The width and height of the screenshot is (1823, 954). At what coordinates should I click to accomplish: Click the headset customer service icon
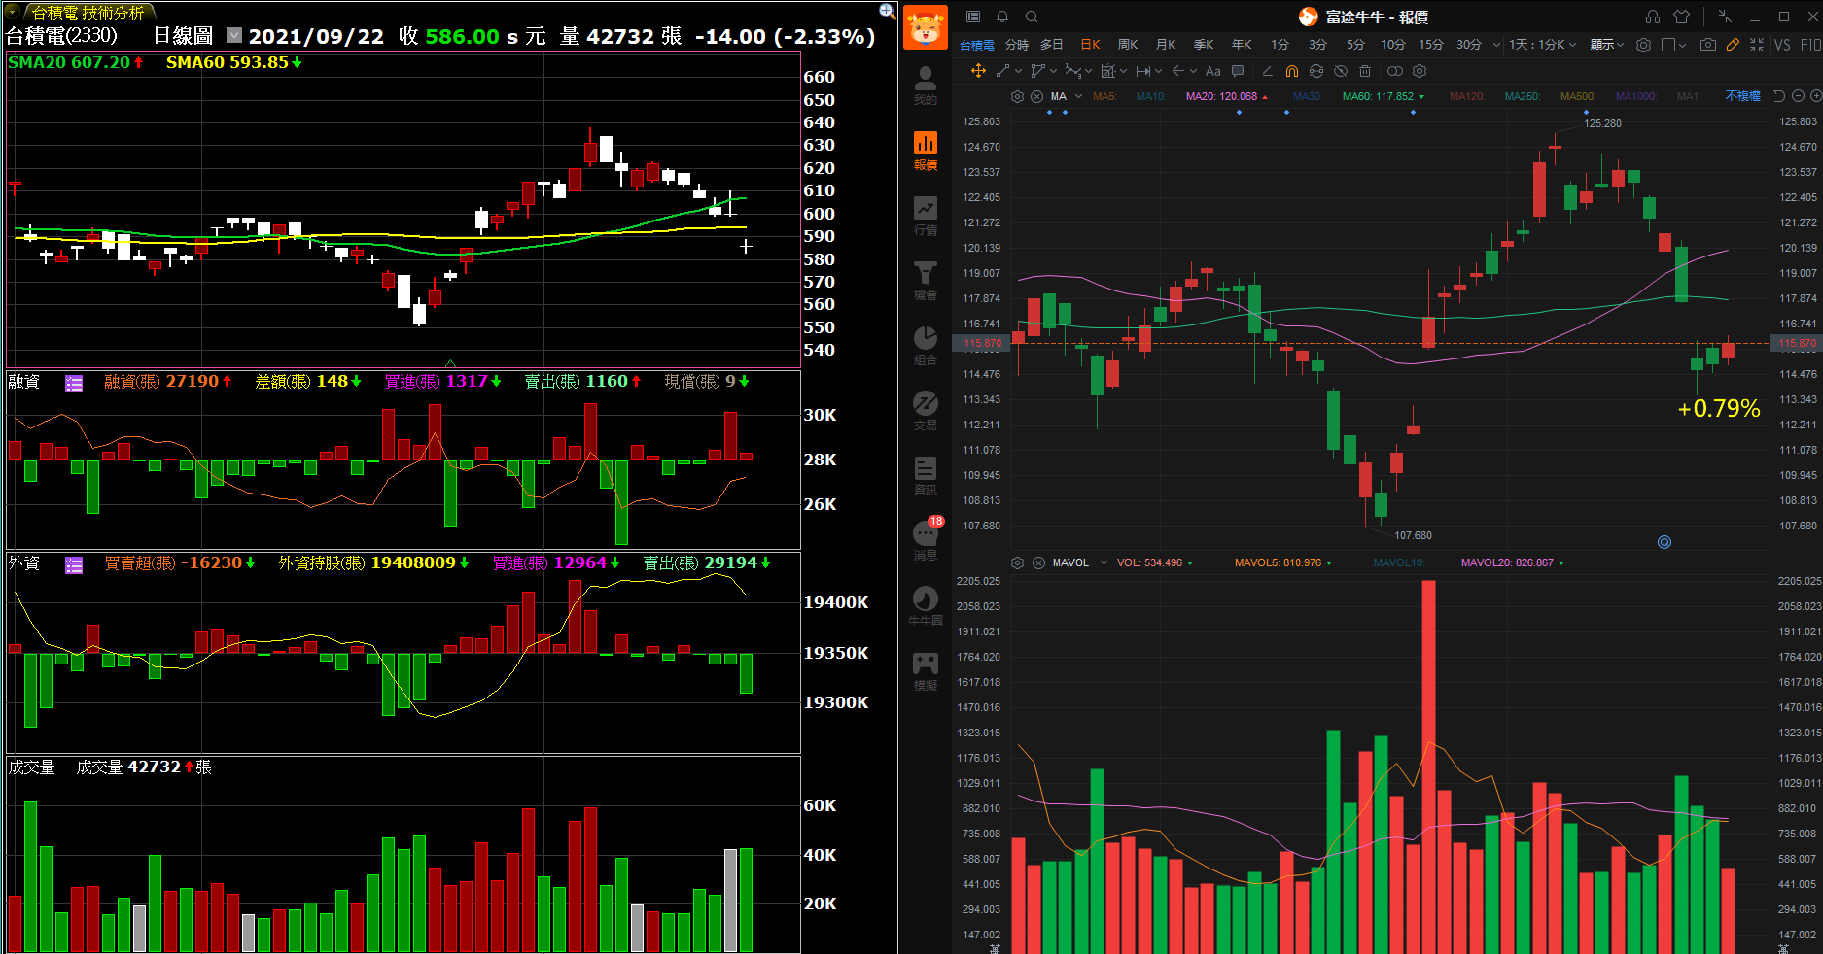point(1653,17)
